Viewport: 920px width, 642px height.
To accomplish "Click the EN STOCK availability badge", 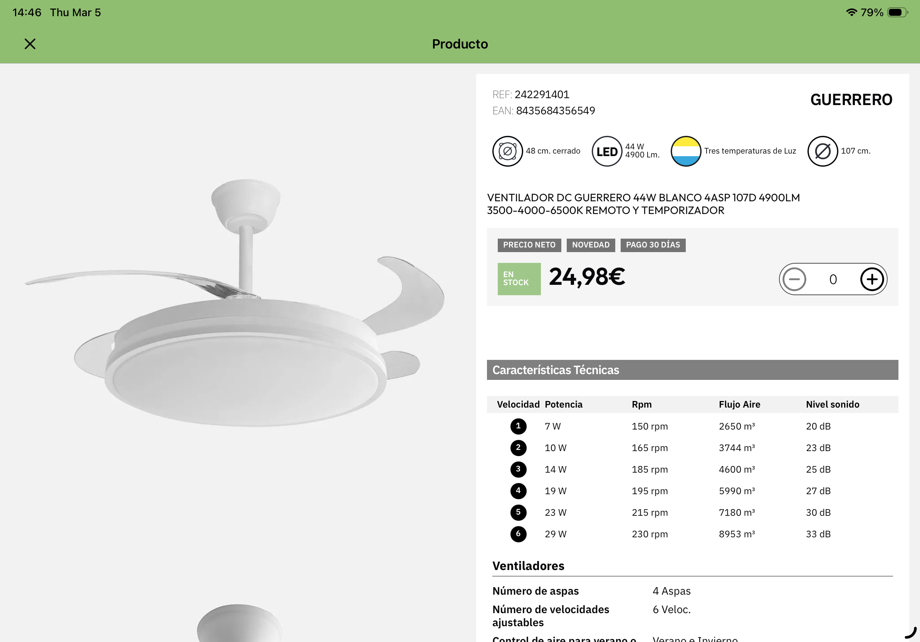I will pos(519,279).
